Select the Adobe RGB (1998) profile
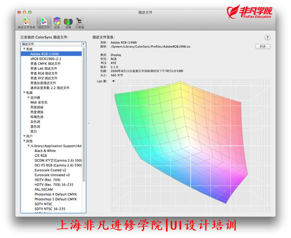 [x=51, y=54]
